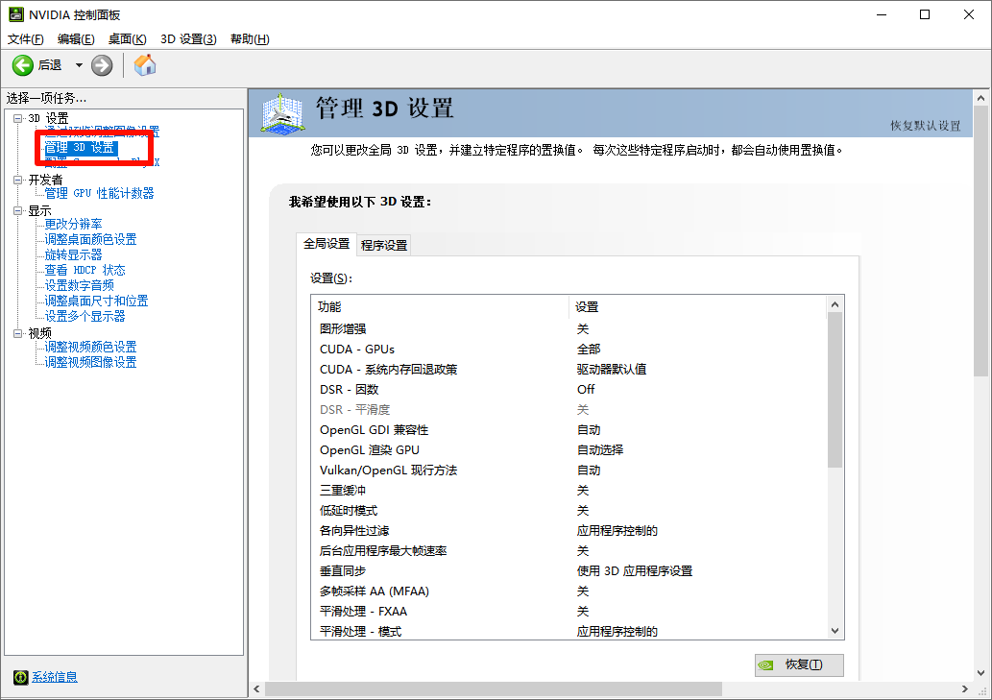The image size is (992, 700).
Task: Collapse the 显示 tree node
Action: 17,210
